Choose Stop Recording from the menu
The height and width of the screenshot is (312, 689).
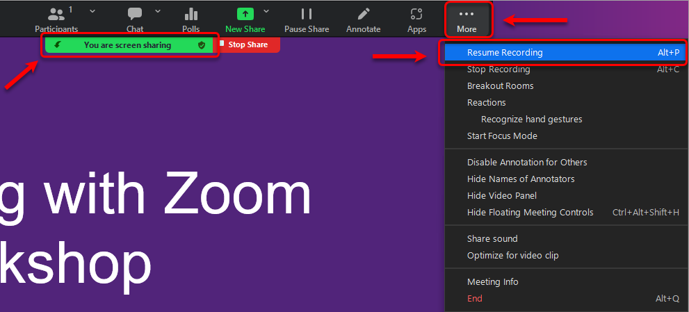tap(565, 69)
